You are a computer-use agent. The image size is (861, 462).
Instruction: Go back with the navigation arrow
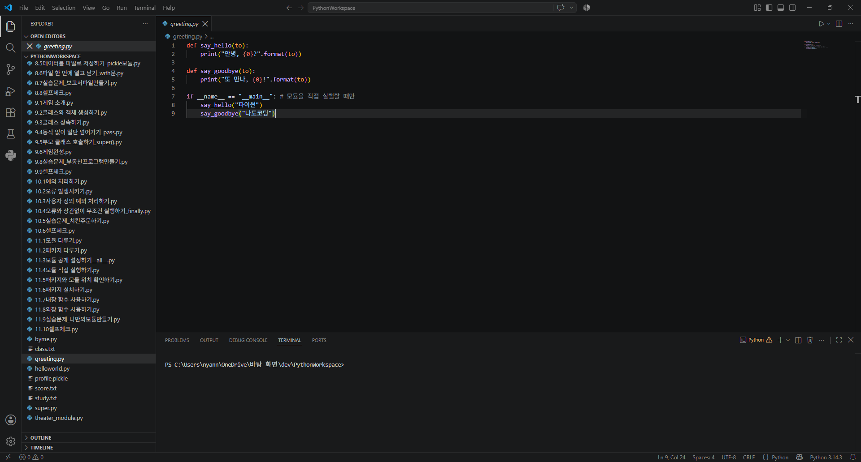point(289,8)
